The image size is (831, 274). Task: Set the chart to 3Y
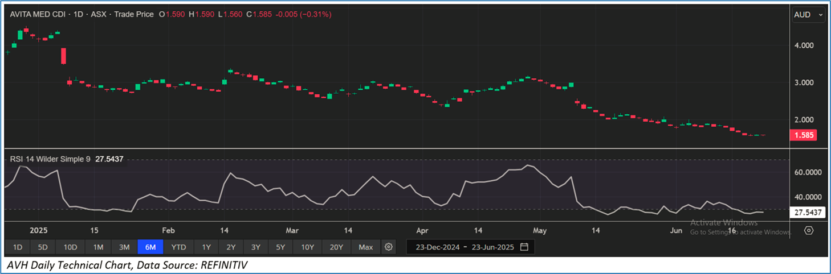tap(256, 247)
